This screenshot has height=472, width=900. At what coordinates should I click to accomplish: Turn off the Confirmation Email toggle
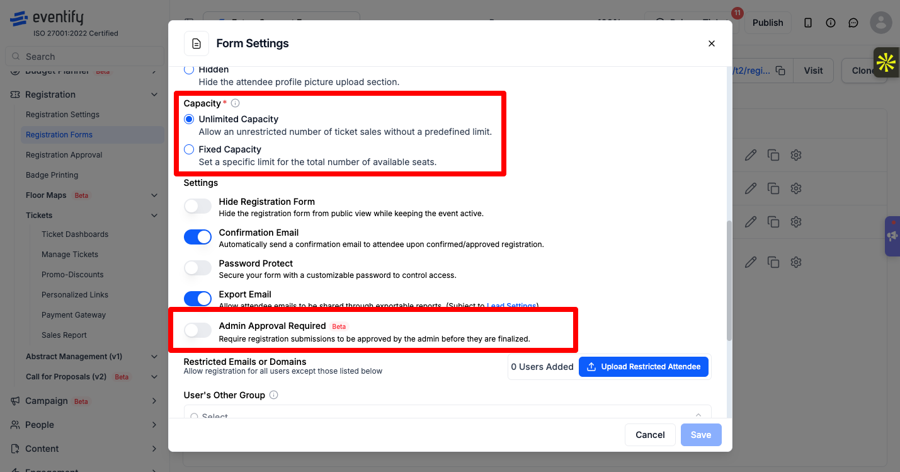click(x=198, y=237)
